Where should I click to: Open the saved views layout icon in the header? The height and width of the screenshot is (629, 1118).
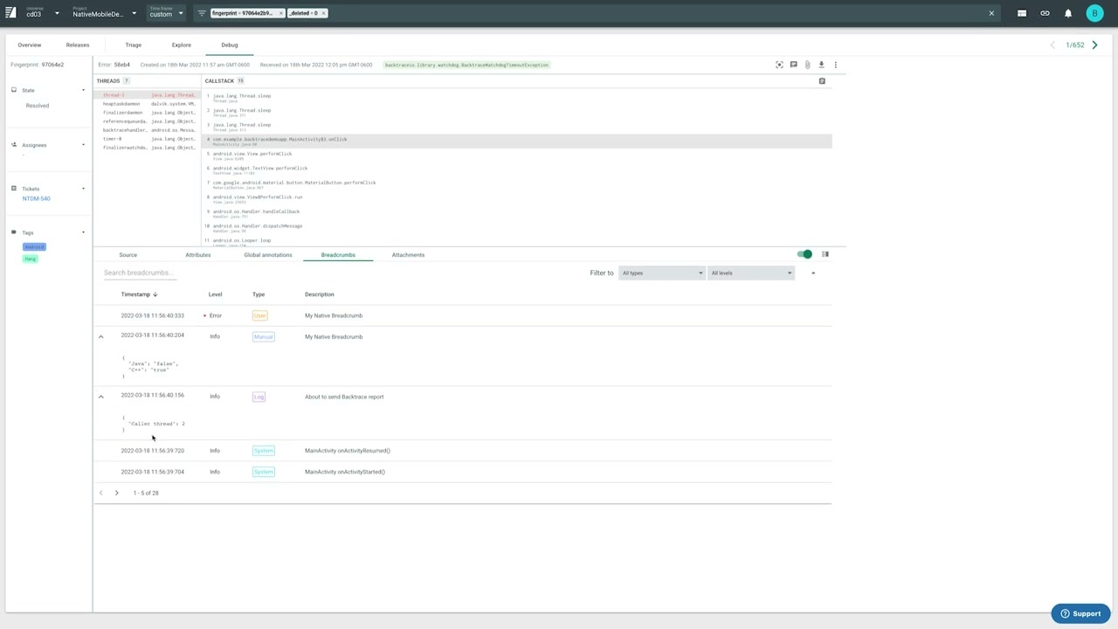pos(1022,13)
